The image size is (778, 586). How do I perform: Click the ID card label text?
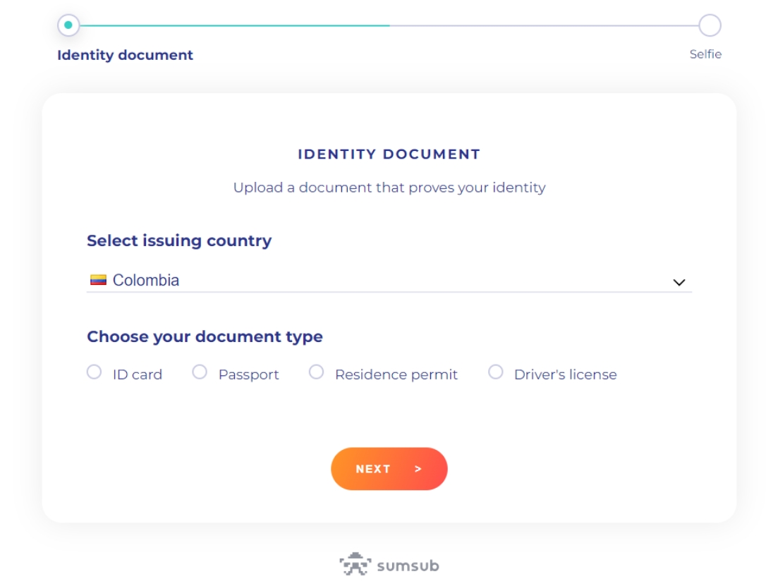coord(138,374)
